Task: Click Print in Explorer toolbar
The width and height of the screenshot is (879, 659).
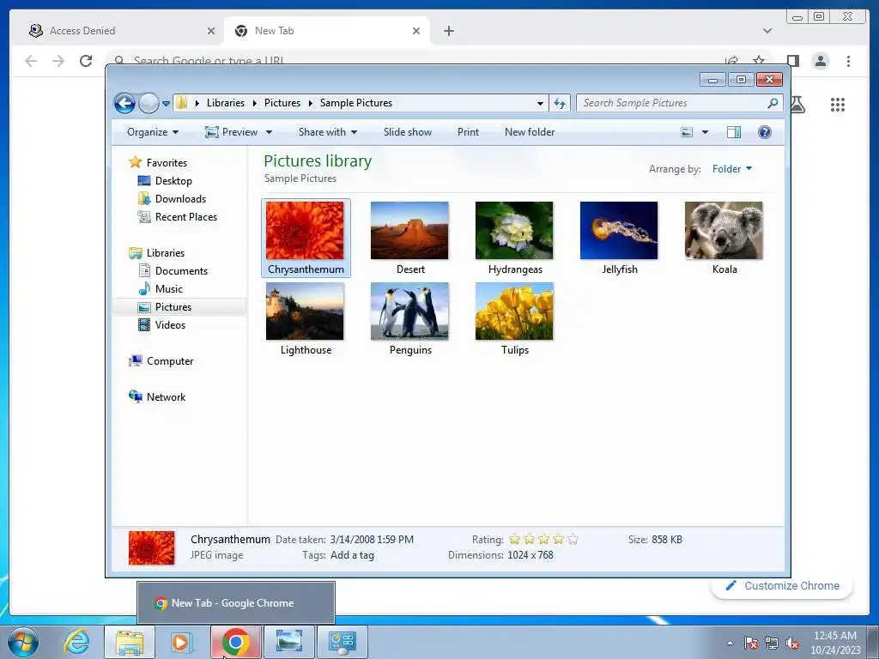Action: coord(468,132)
